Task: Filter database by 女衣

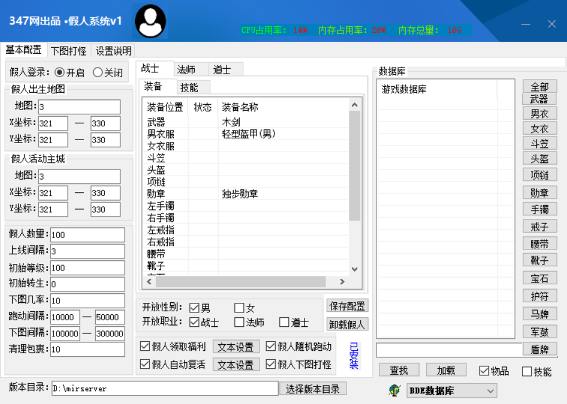Action: point(539,129)
